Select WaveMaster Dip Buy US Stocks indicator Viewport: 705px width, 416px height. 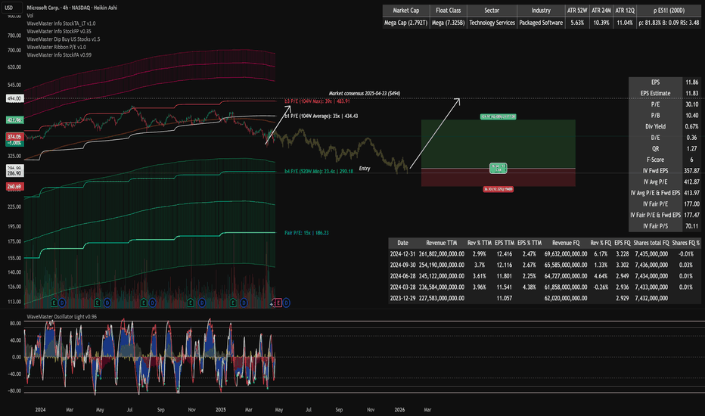[64, 39]
